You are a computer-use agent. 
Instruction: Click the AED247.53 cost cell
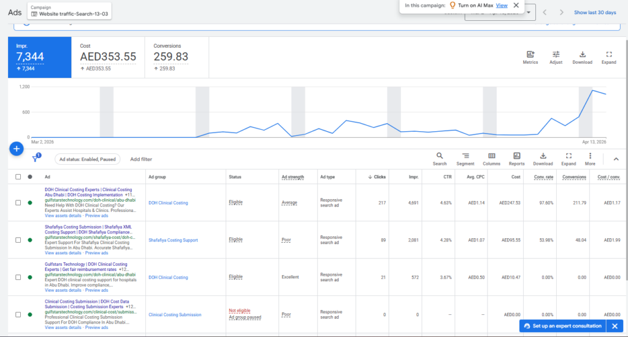click(510, 203)
